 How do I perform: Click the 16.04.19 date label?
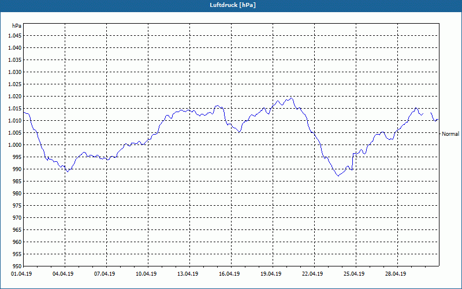229,274
